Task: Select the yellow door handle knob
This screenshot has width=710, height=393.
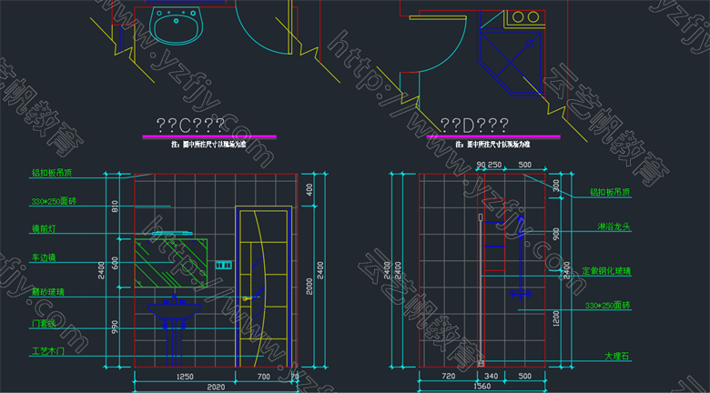Action: point(245,298)
